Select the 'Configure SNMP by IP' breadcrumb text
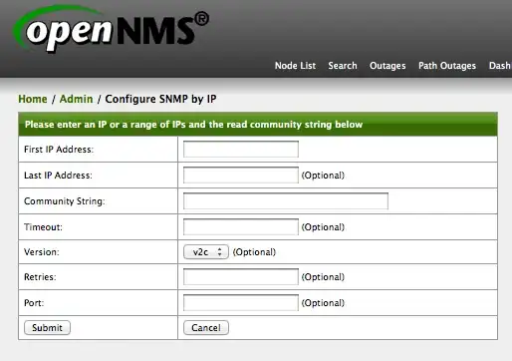The height and width of the screenshot is (361, 512). click(x=160, y=99)
